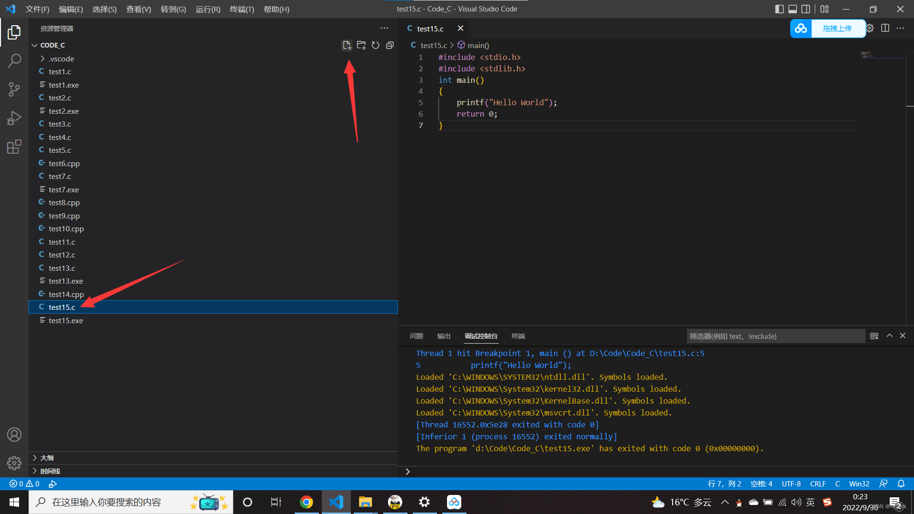Open the Run and Debug view
This screenshot has height=514, width=914.
pyautogui.click(x=14, y=118)
